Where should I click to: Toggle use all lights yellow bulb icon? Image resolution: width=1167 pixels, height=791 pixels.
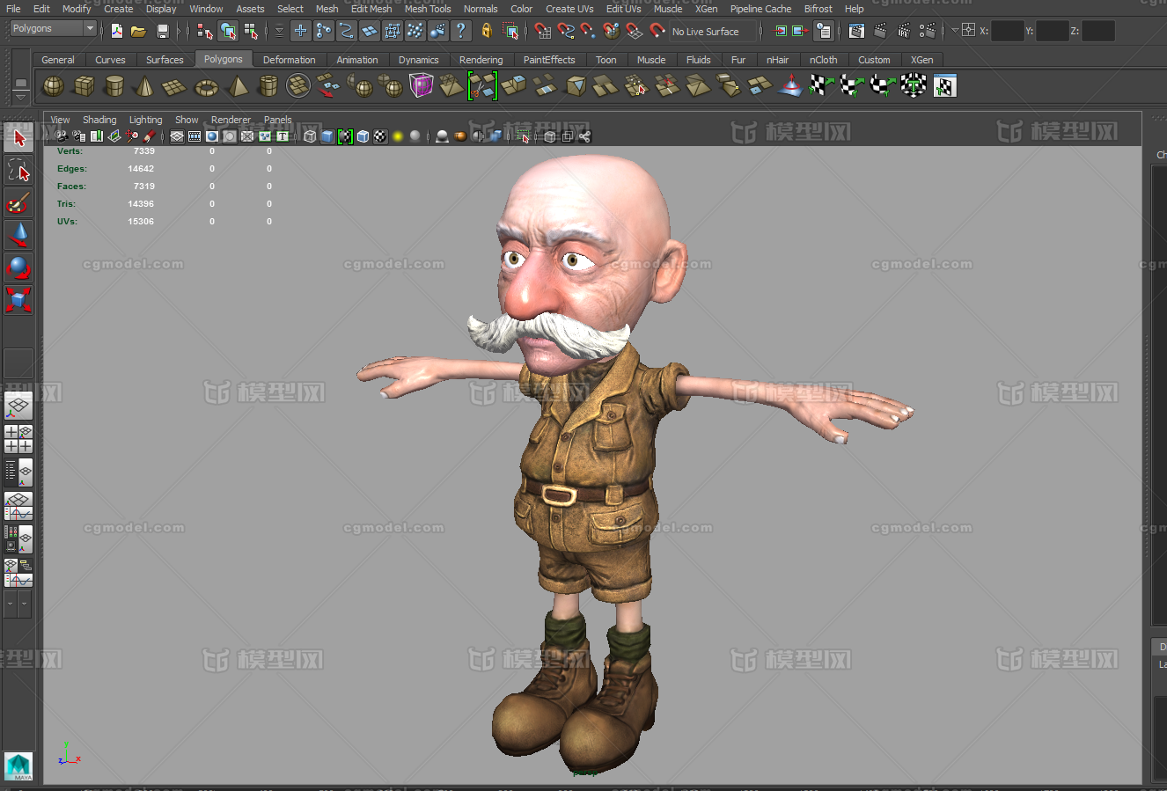(x=398, y=136)
